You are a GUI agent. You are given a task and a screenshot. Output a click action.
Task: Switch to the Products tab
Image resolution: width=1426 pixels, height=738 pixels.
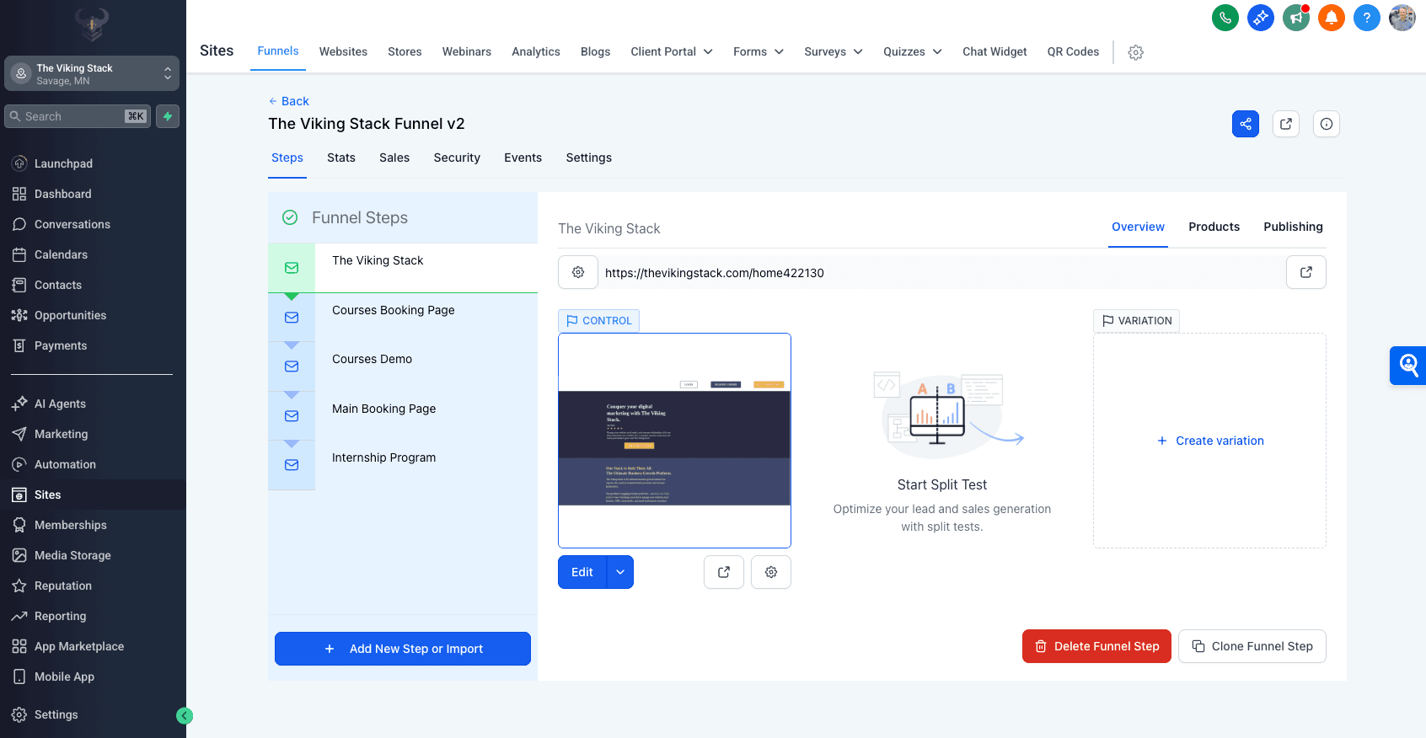(1214, 227)
